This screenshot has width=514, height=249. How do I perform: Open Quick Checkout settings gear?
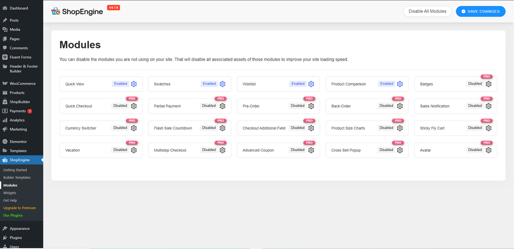pos(134,106)
